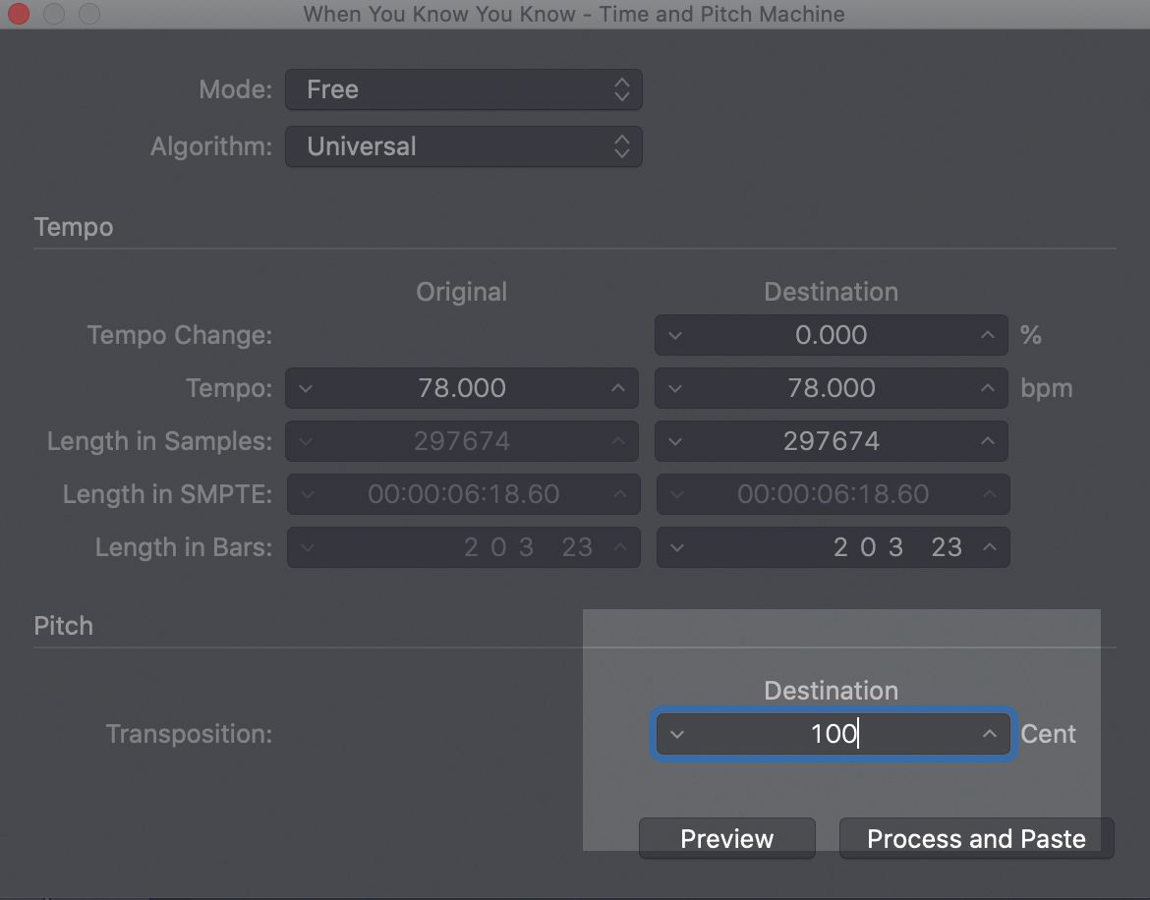Image resolution: width=1150 pixels, height=900 pixels.
Task: Click the Preview button
Action: tap(726, 838)
